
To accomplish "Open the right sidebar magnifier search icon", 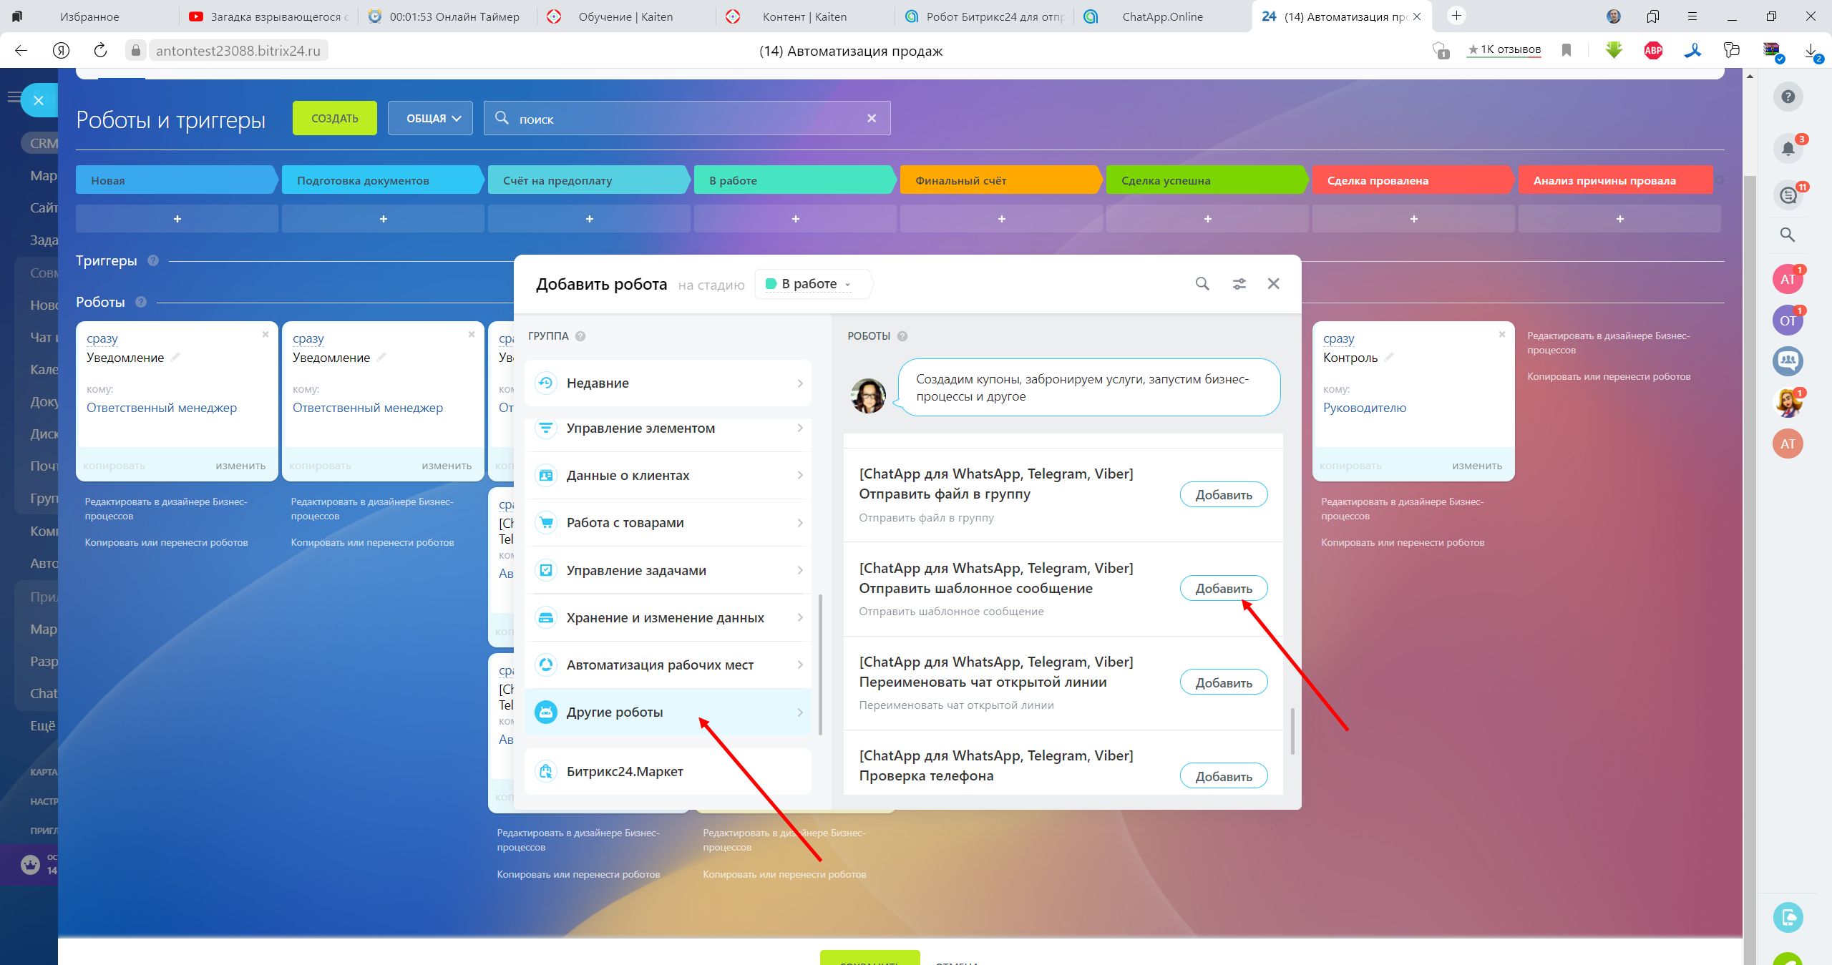I will tap(1788, 235).
